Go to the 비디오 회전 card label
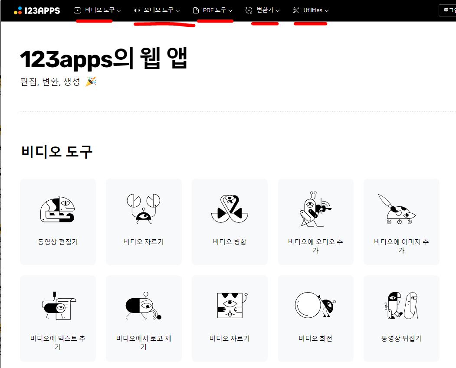 (x=315, y=339)
